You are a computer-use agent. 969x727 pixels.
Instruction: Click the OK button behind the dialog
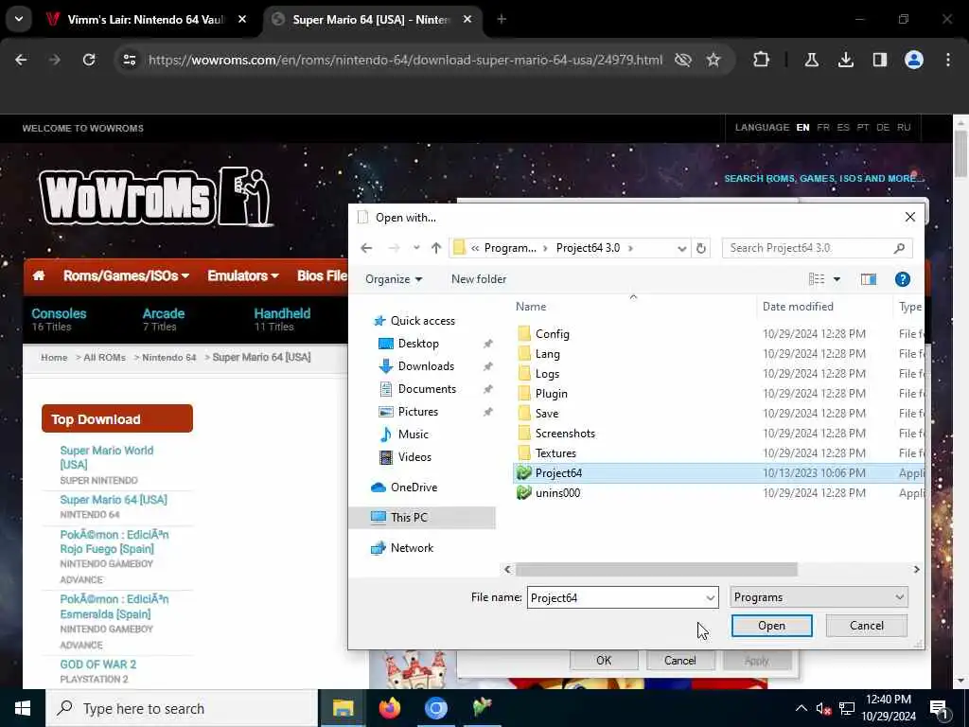(604, 660)
